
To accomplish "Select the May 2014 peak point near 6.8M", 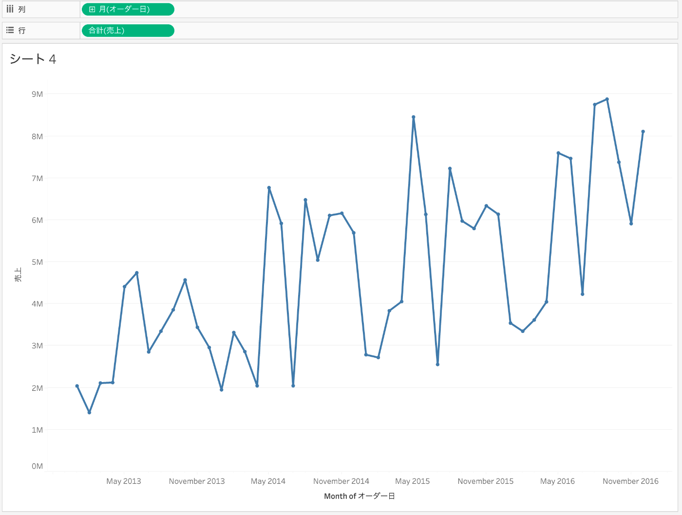I will tap(269, 188).
